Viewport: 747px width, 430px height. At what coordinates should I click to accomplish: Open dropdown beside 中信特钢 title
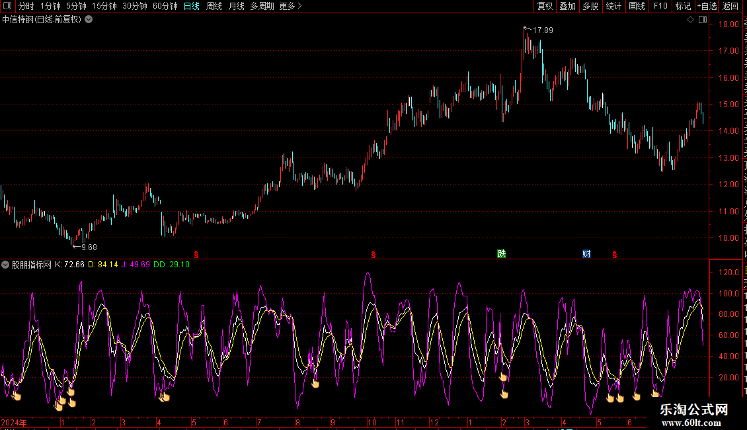[x=89, y=20]
